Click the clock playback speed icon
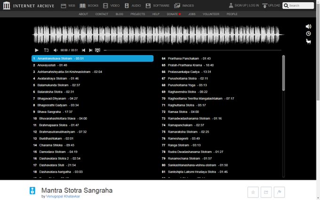 pyautogui.click(x=308, y=34)
